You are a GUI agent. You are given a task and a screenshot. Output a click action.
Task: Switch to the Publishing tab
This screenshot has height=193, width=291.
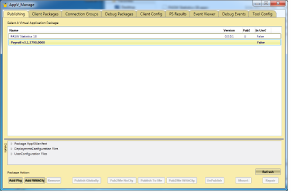16,14
